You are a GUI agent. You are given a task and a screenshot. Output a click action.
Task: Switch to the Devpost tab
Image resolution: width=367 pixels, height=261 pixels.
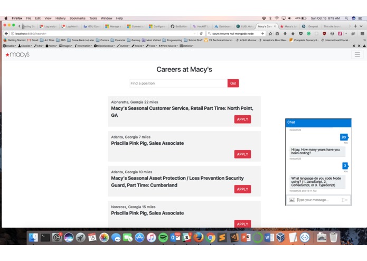click(x=310, y=26)
